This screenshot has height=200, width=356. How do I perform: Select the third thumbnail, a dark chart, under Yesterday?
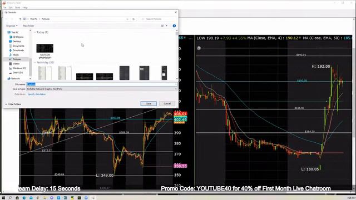tap(85, 77)
